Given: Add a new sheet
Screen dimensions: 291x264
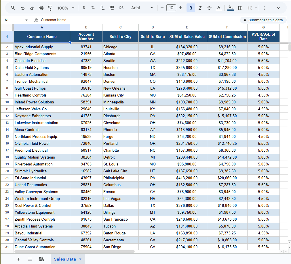Looking at the screenshot, I should tap(18, 259).
